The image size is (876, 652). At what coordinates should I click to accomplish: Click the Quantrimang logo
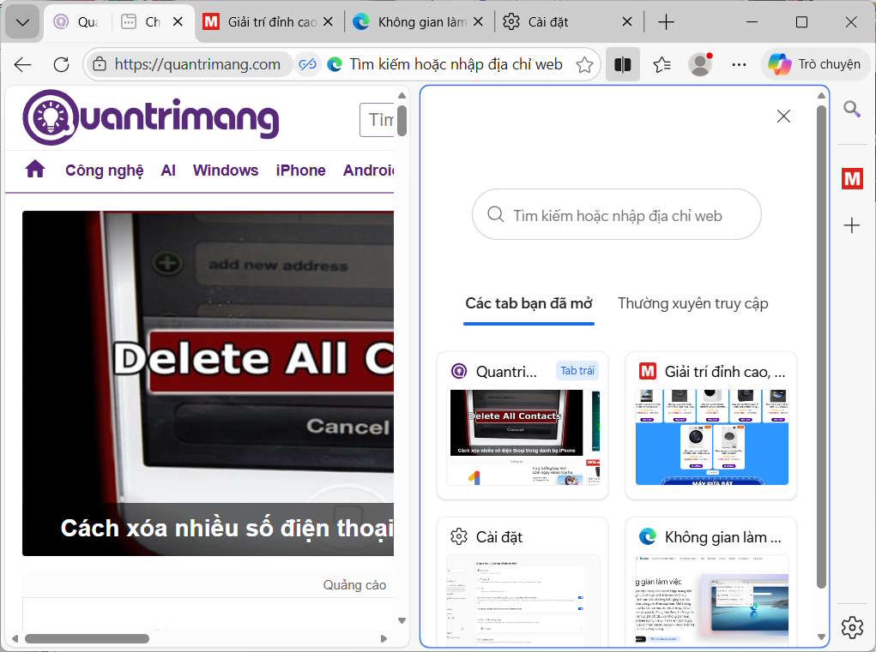(x=151, y=117)
